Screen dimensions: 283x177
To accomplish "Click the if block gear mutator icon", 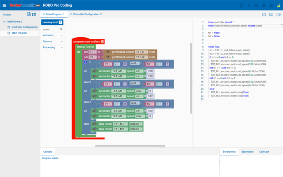I will tap(85, 62).
